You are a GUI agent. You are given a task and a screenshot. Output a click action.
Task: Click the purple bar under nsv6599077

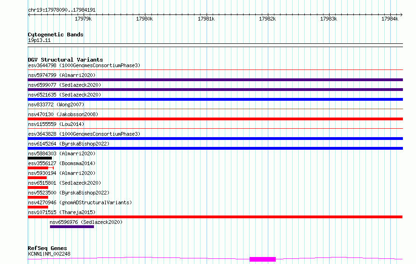215,90
